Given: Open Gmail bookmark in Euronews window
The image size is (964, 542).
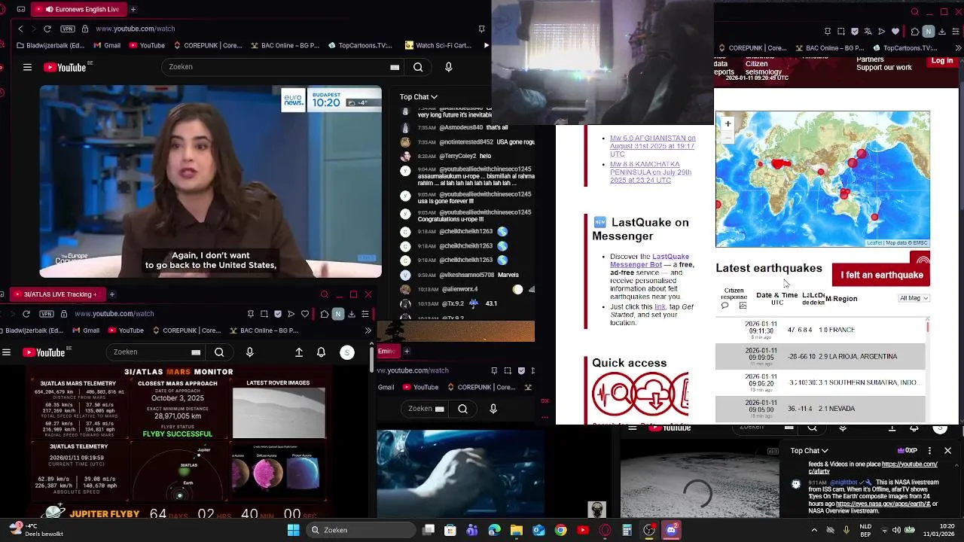Looking at the screenshot, I should coord(107,45).
